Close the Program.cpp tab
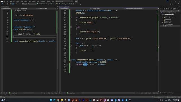Viewport: 181px width, 102px height. (68, 7)
